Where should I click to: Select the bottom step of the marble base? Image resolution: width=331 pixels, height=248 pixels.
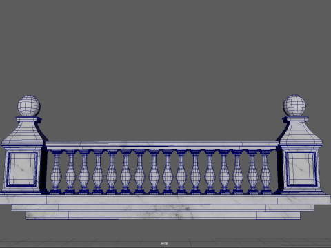pos(163,216)
